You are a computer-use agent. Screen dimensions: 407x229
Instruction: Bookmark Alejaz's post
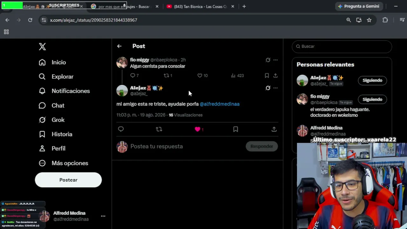(236, 129)
